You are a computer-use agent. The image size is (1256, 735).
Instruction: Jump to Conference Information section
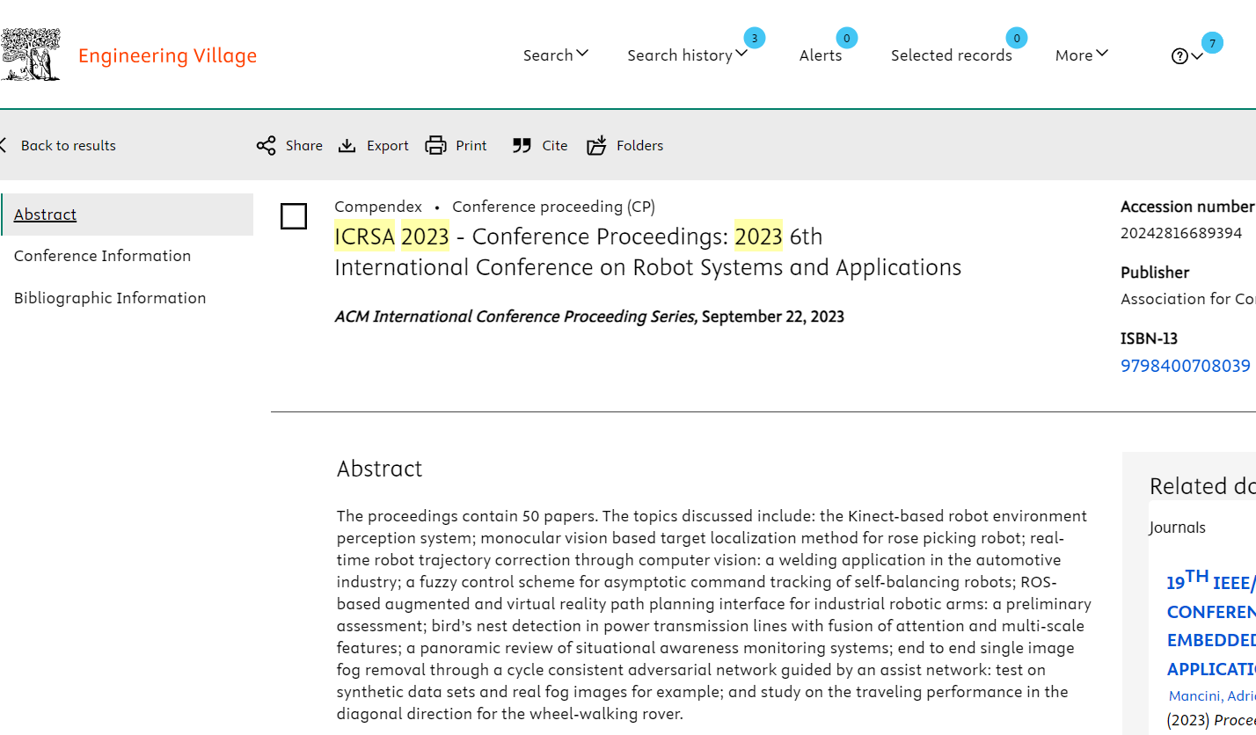tap(102, 256)
